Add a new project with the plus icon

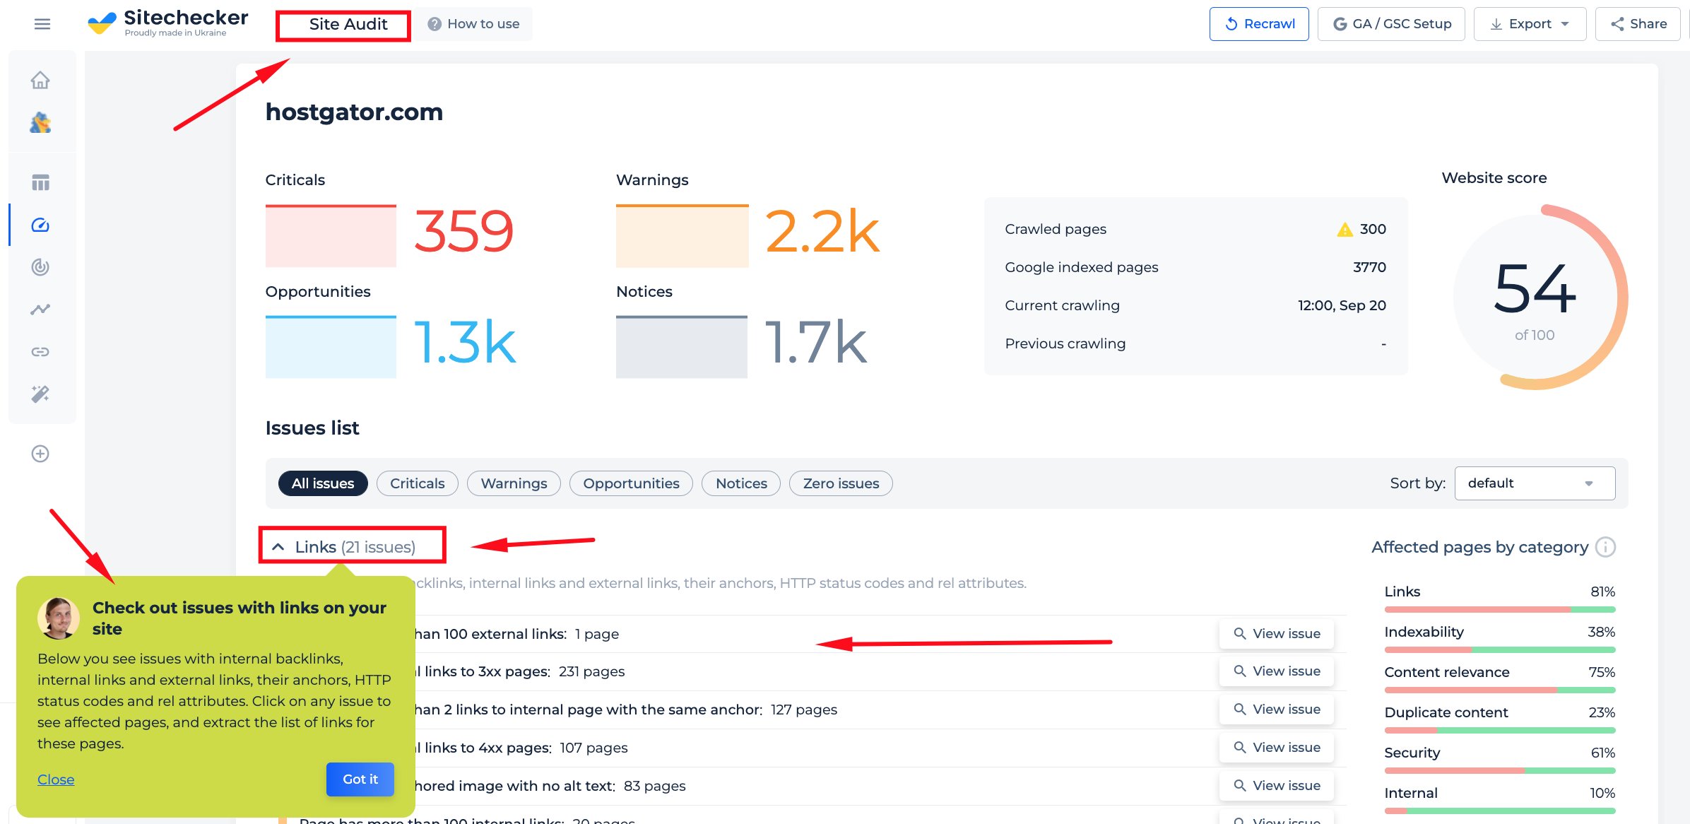coord(40,454)
